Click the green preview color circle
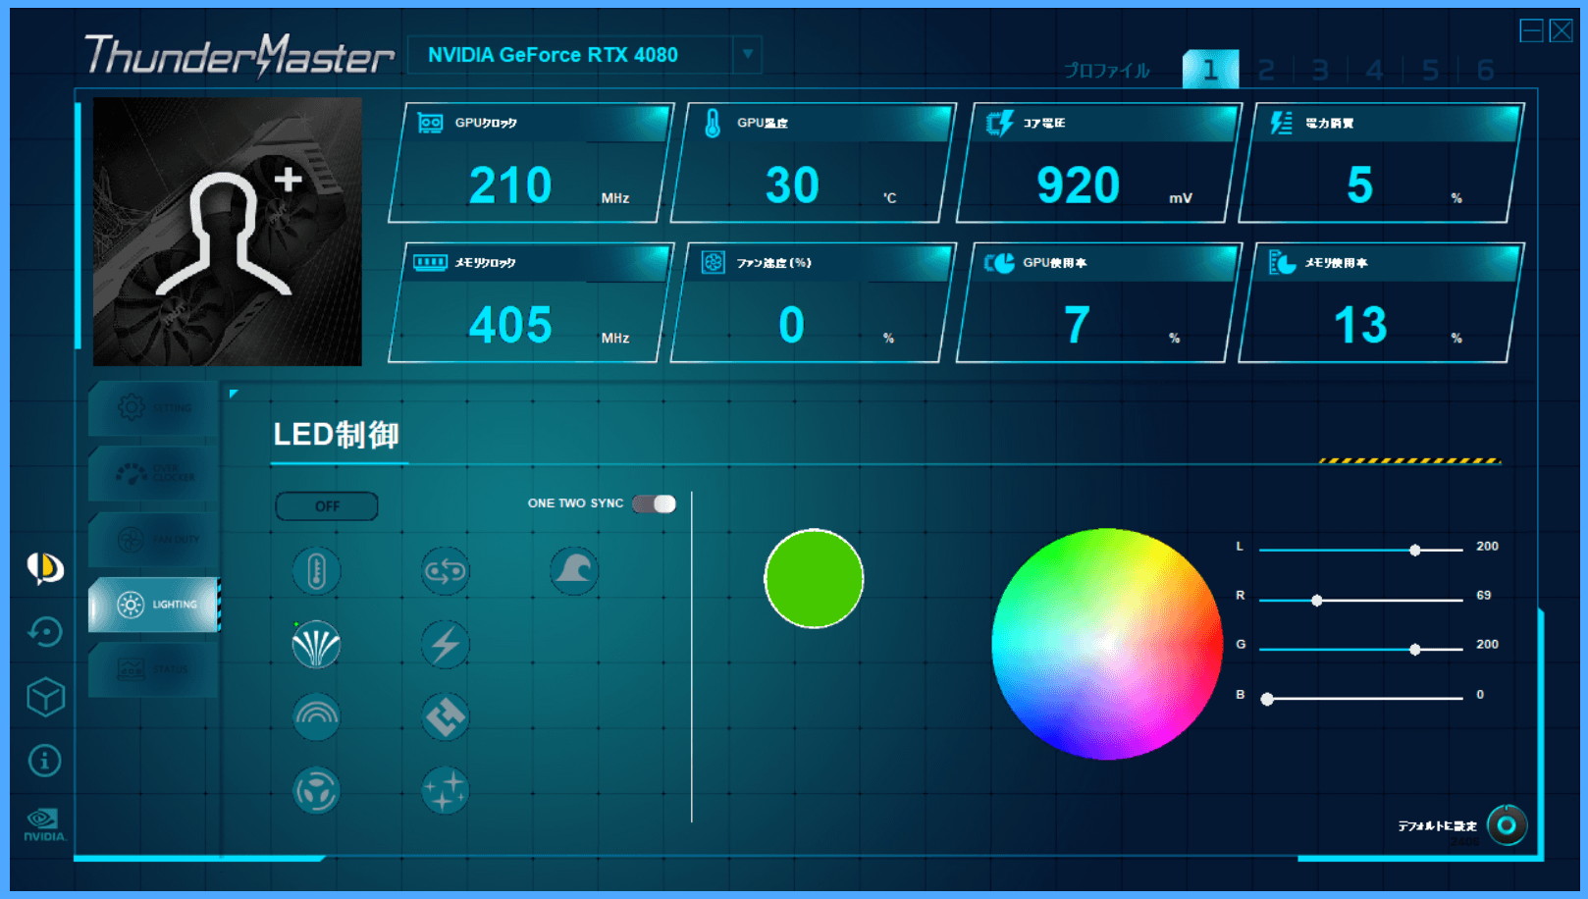The image size is (1588, 899). pyautogui.click(x=814, y=578)
